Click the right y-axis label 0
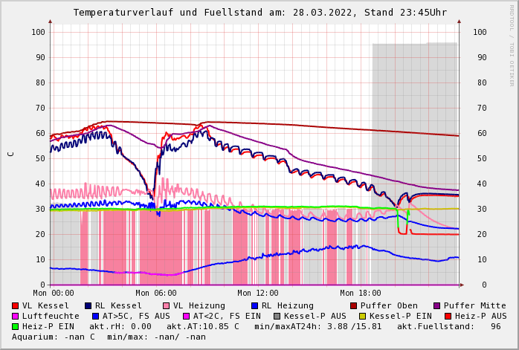Image resolution: width=519 pixels, height=350 pixels. 484,285
